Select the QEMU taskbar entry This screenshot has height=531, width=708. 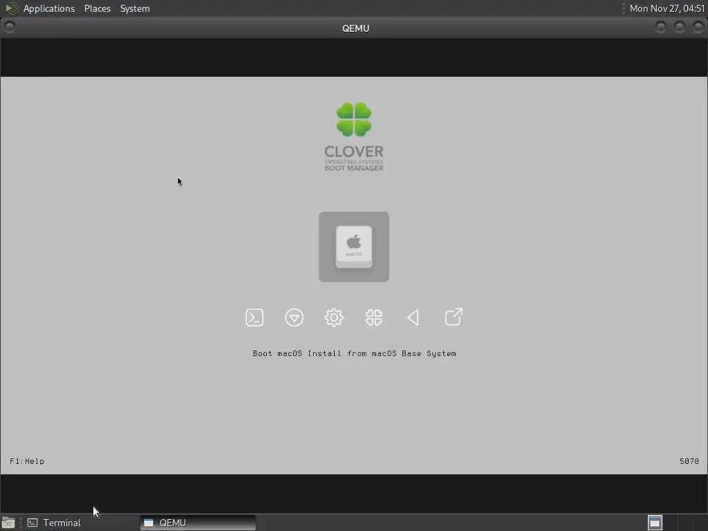pos(198,523)
